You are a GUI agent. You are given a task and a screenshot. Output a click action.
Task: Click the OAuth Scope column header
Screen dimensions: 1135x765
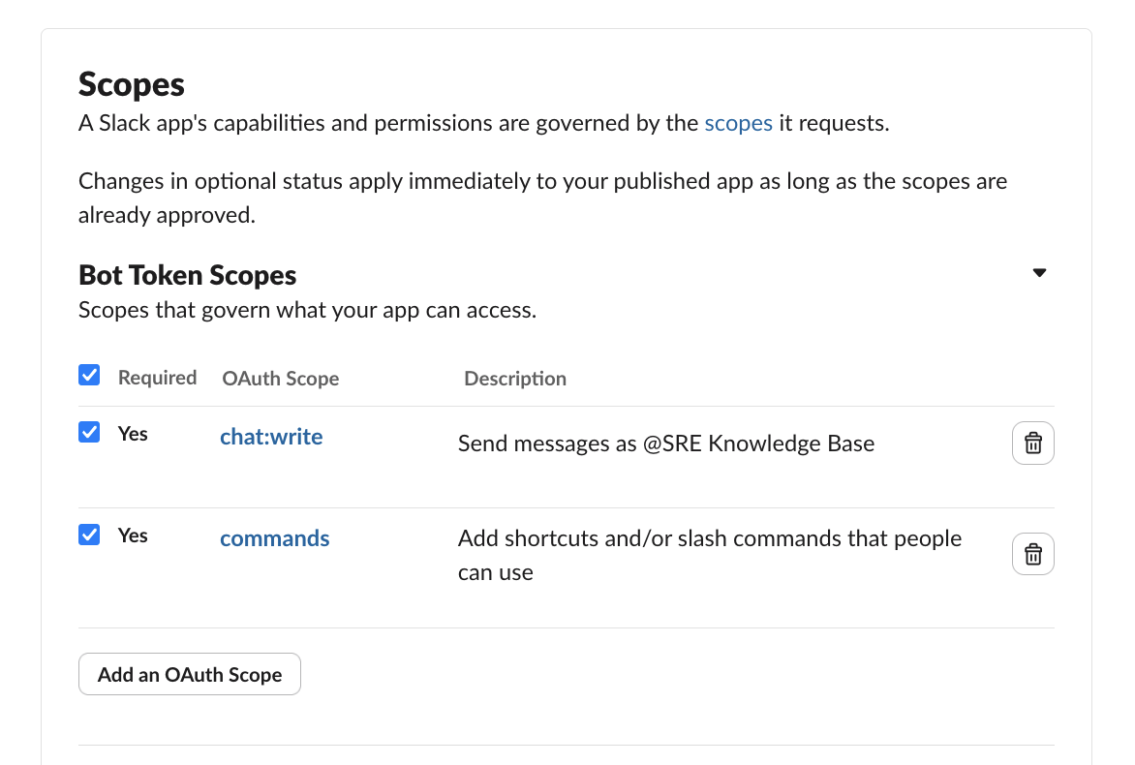280,379
